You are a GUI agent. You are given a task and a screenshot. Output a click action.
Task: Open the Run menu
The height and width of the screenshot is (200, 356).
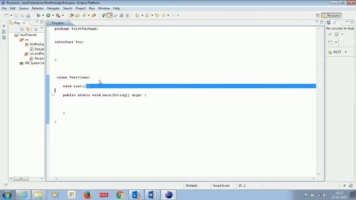click(x=92, y=8)
